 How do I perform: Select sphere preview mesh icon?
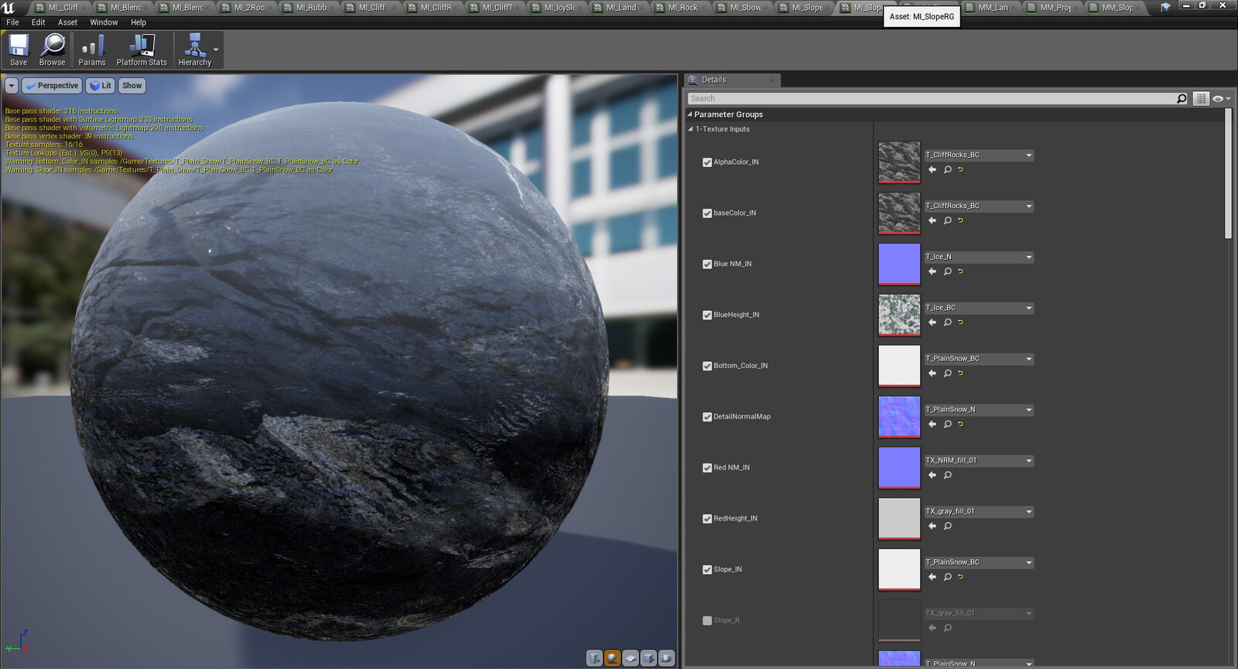[612, 658]
